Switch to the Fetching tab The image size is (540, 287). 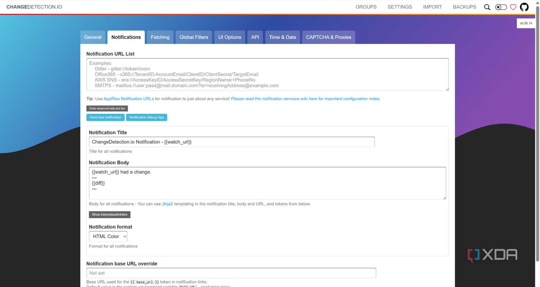(160, 37)
